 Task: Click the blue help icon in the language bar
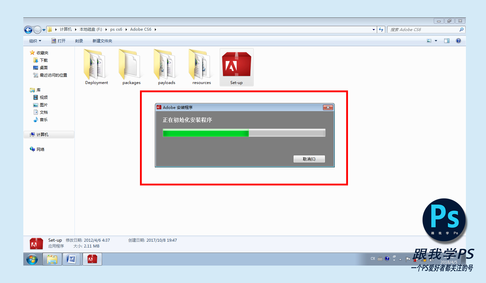[387, 259]
